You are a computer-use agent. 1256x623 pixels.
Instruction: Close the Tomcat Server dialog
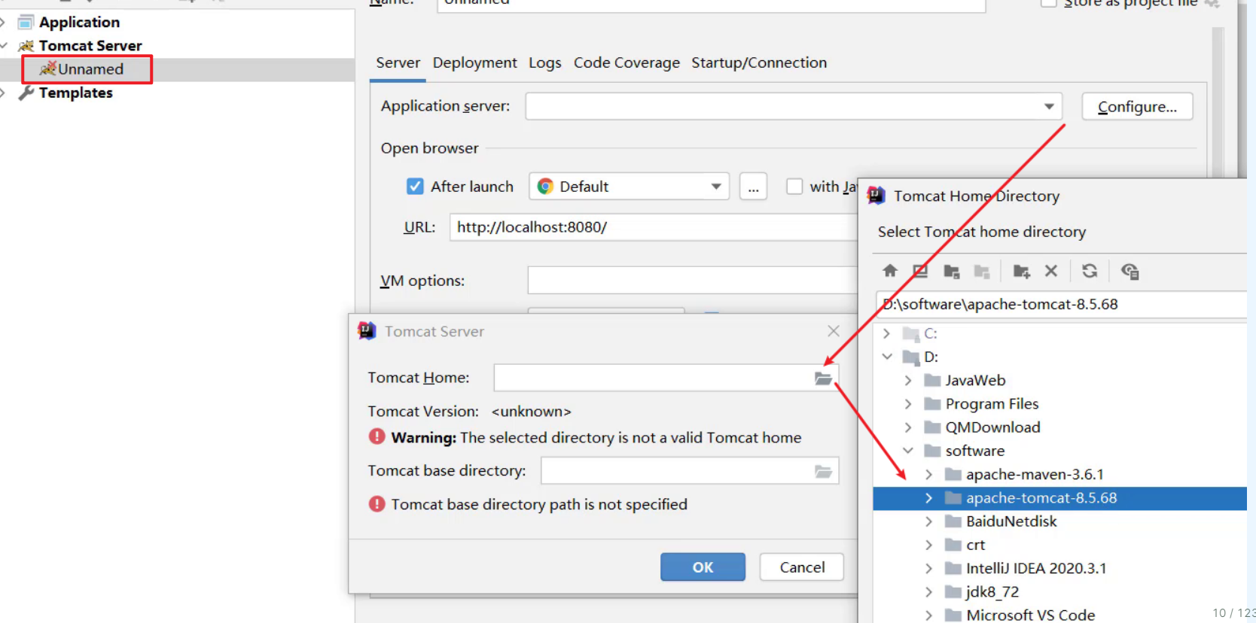[834, 331]
